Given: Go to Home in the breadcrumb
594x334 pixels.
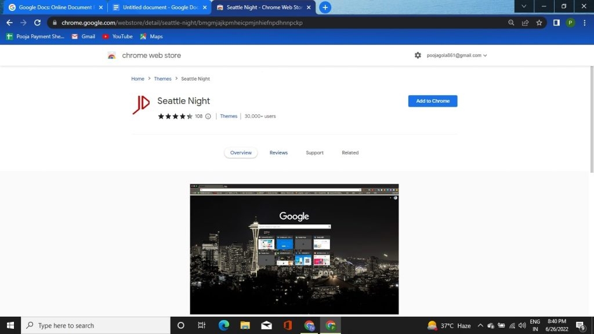Looking at the screenshot, I should [x=137, y=79].
